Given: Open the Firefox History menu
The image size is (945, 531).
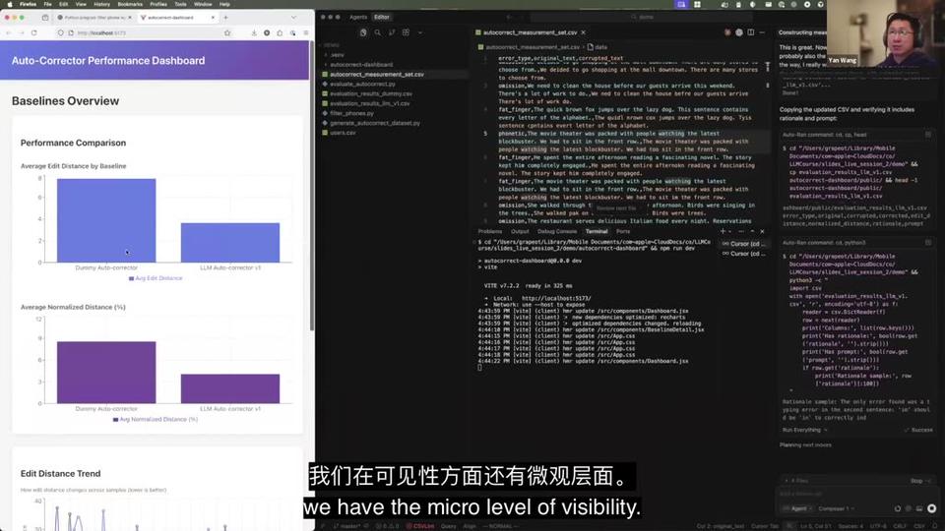Looking at the screenshot, I should 101,4.
